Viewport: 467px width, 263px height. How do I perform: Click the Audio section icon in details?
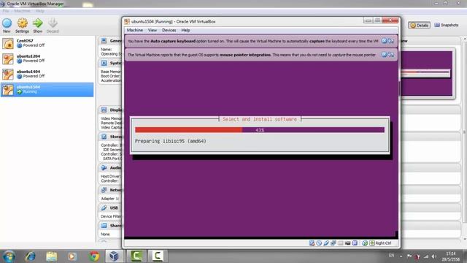point(104,167)
